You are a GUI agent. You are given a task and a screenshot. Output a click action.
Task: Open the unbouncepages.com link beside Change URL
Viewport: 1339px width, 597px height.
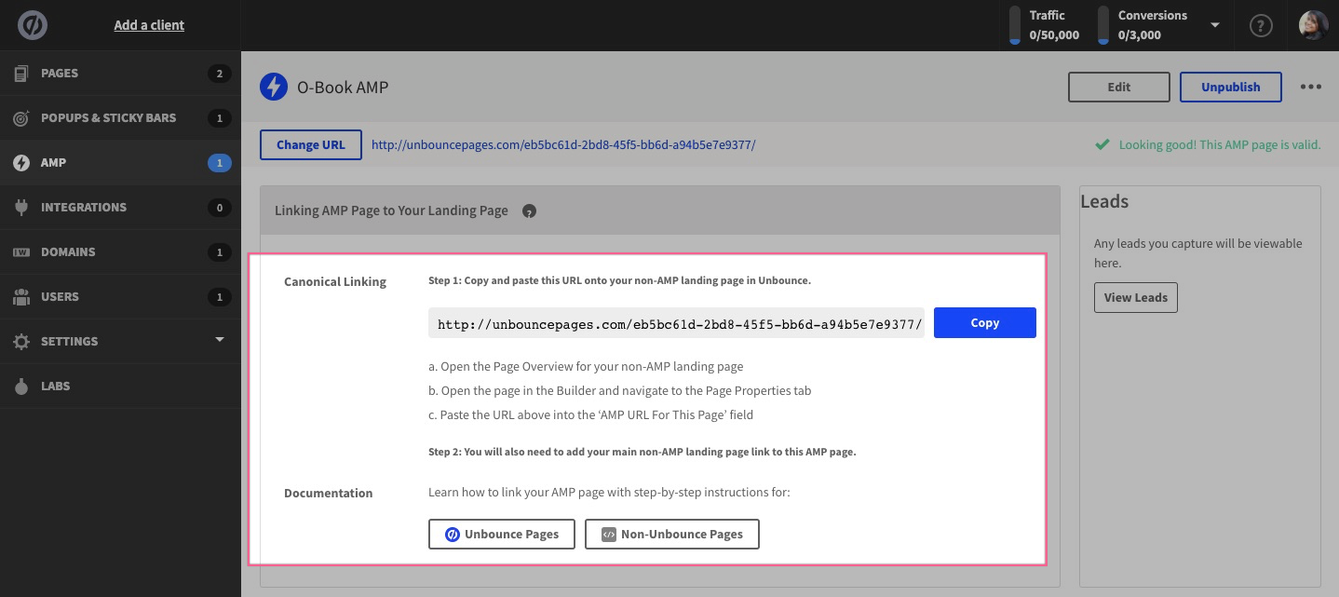[563, 144]
